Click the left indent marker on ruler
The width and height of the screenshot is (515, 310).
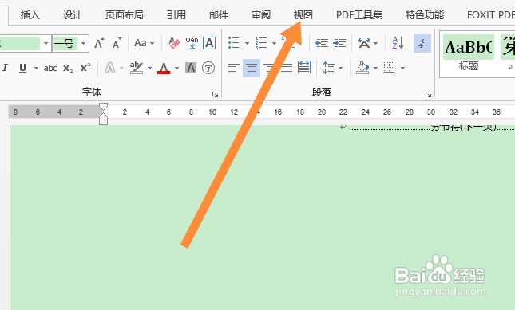tap(103, 122)
